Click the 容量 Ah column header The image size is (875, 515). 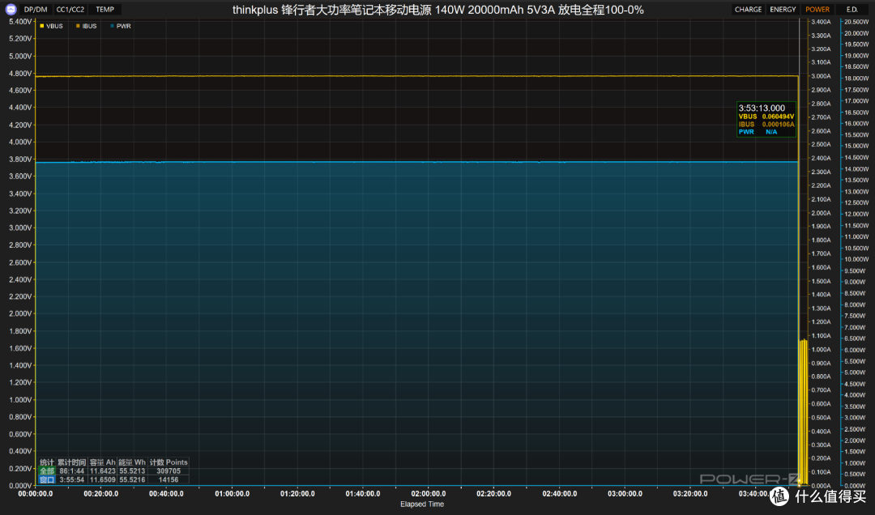click(x=103, y=462)
